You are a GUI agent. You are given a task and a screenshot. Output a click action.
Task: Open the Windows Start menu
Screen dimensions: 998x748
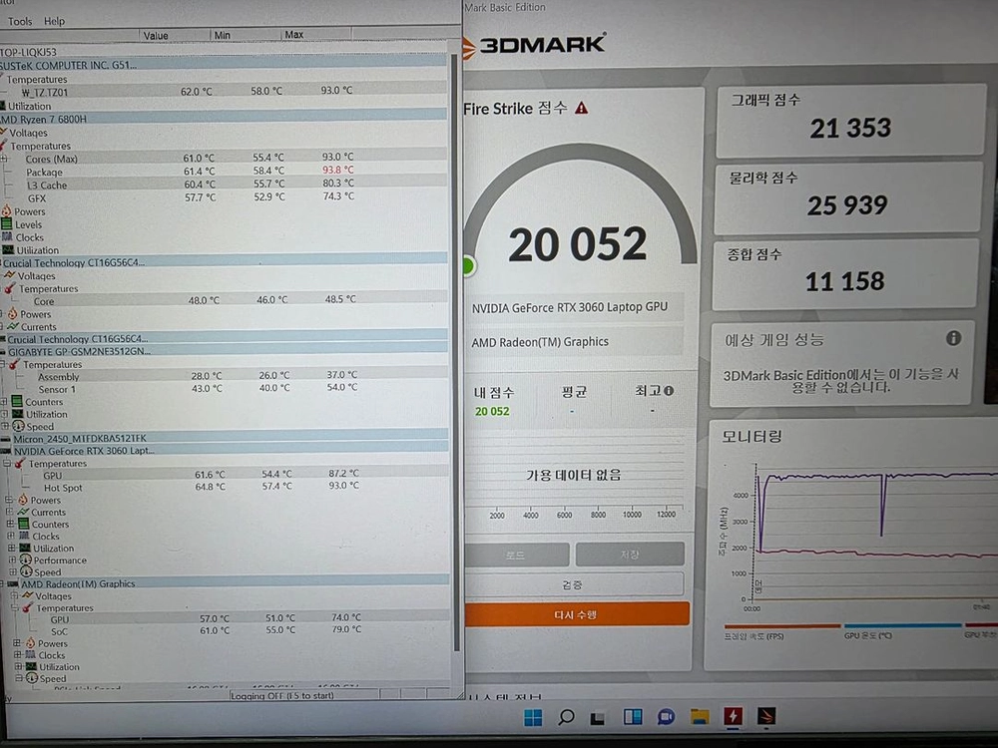[533, 717]
